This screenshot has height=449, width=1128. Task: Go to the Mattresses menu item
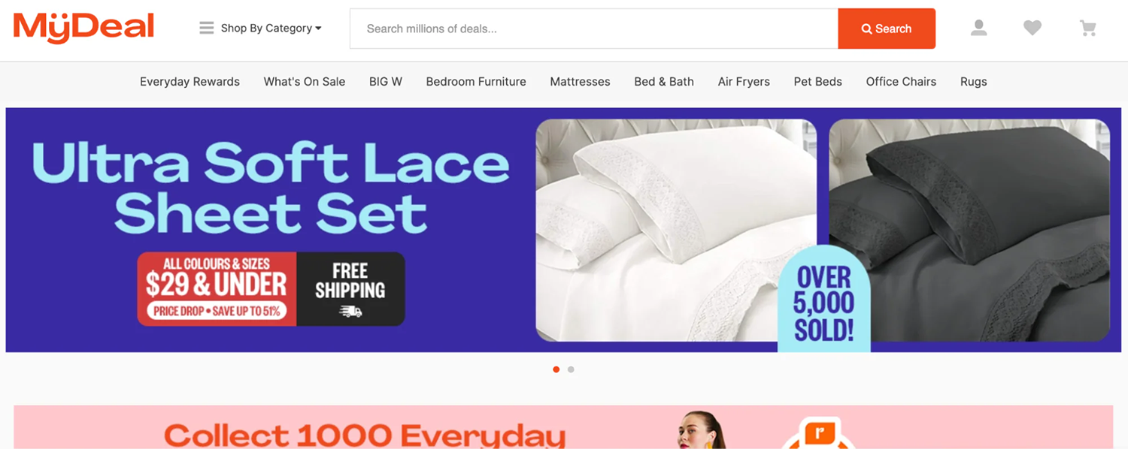coord(580,82)
